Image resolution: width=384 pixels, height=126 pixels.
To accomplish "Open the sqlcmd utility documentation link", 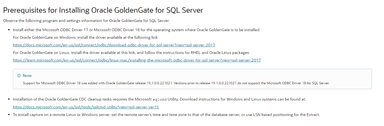I will point(86,107).
